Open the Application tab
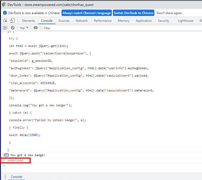 (x=143, y=21)
